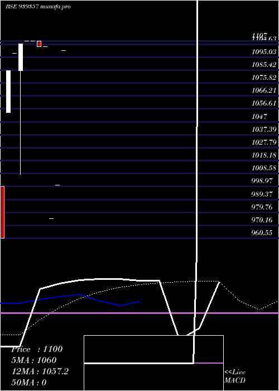
Task: Click the 1085.42 price axis label
Action: (x=264, y=65)
